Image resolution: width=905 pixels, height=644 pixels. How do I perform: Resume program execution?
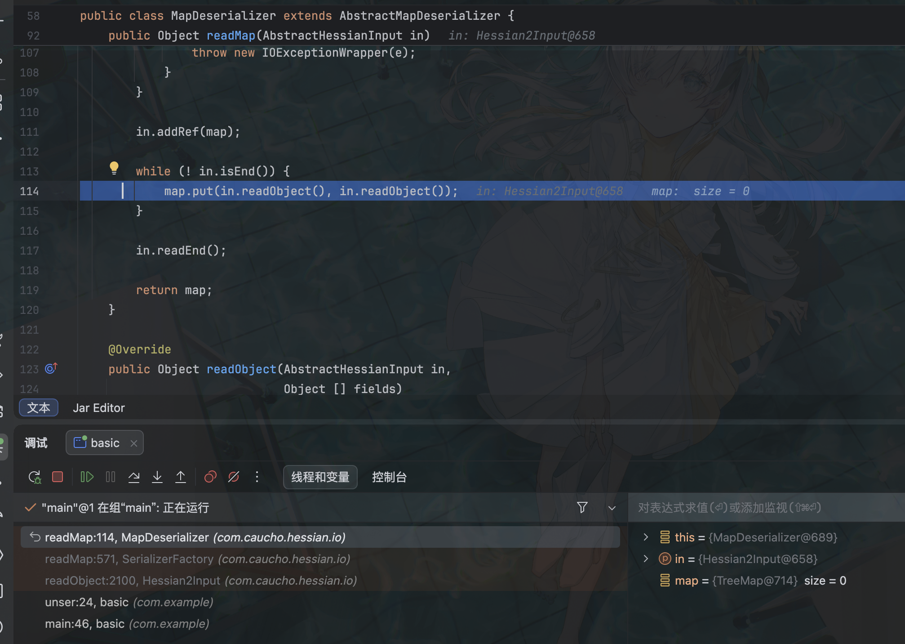(87, 477)
